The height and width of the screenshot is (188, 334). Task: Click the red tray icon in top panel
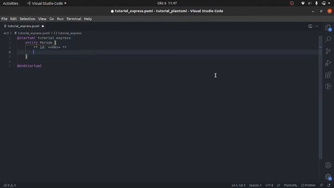pos(292,3)
